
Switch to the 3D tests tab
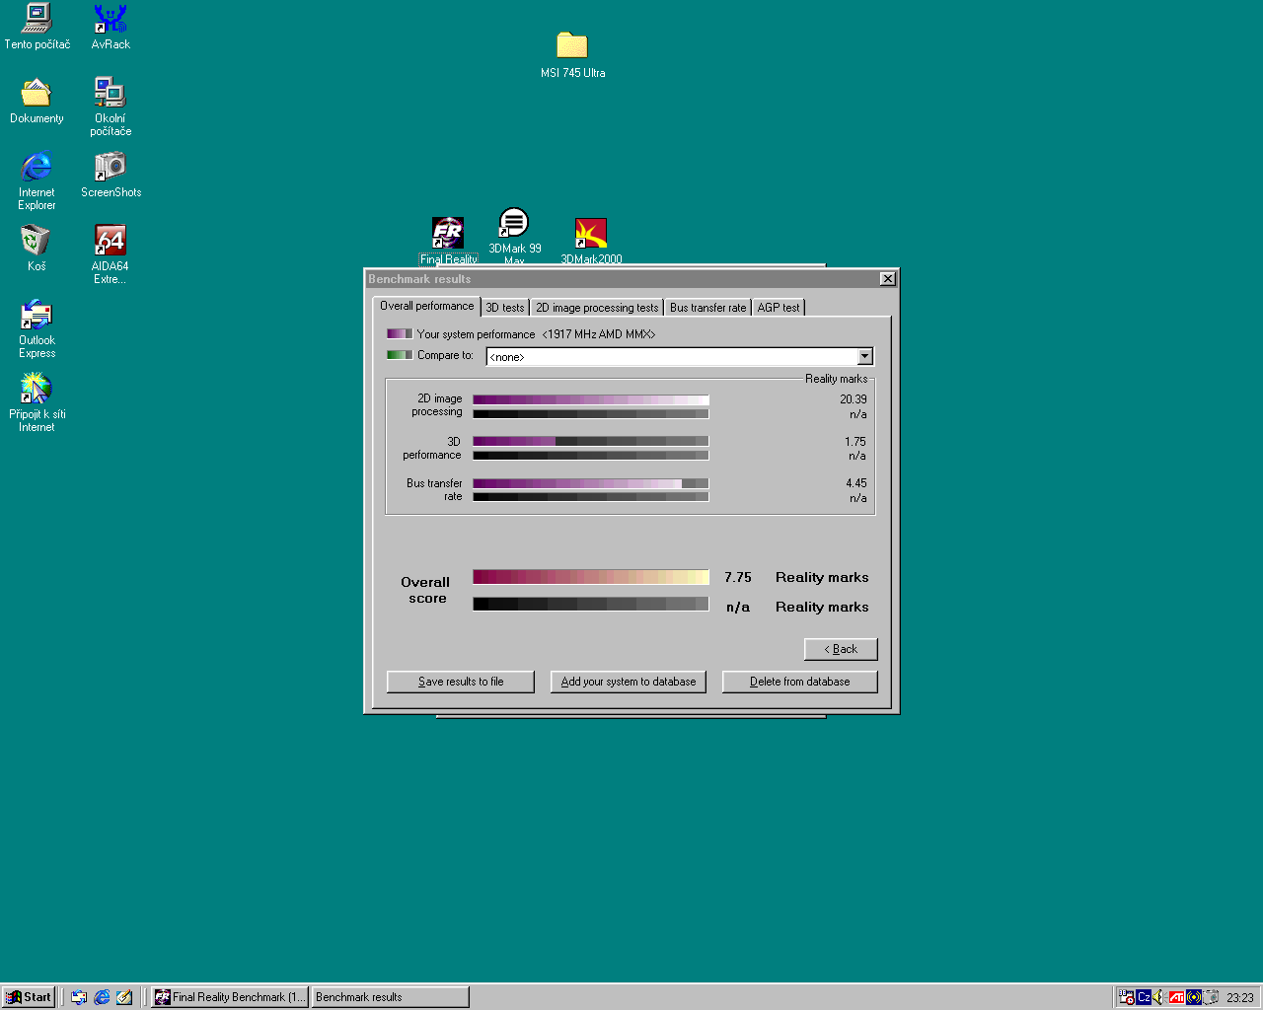coord(505,308)
